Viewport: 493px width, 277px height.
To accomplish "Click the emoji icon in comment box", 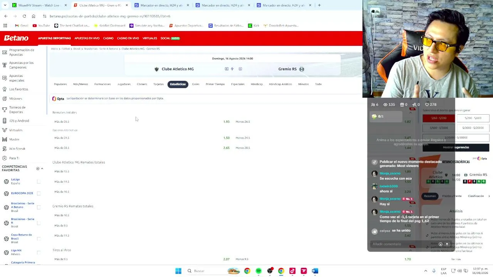I will [x=441, y=244].
